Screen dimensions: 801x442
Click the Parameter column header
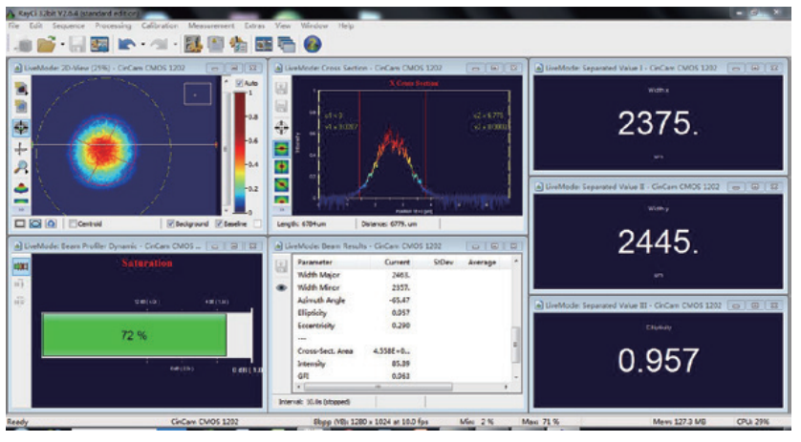tap(317, 262)
